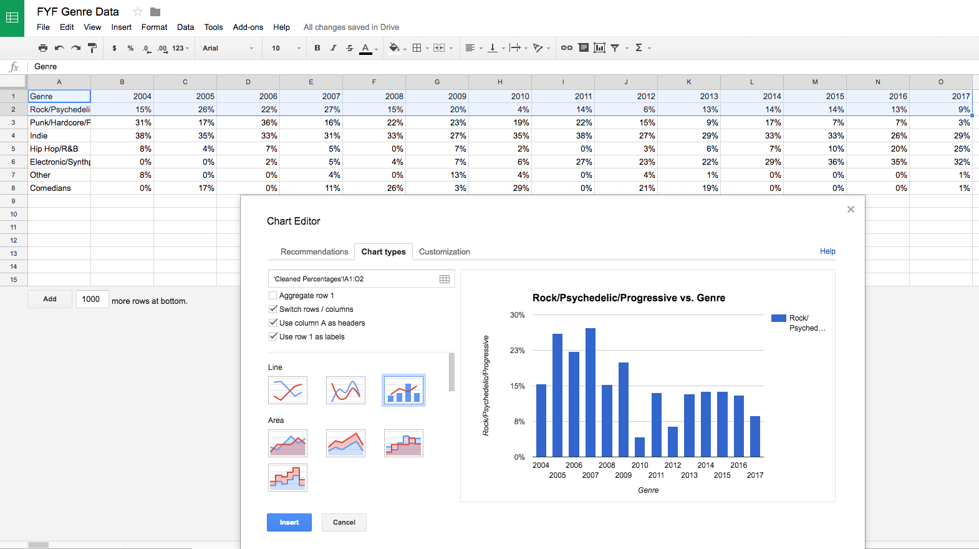
Task: Open the font size dropdown
Action: pyautogui.click(x=286, y=48)
